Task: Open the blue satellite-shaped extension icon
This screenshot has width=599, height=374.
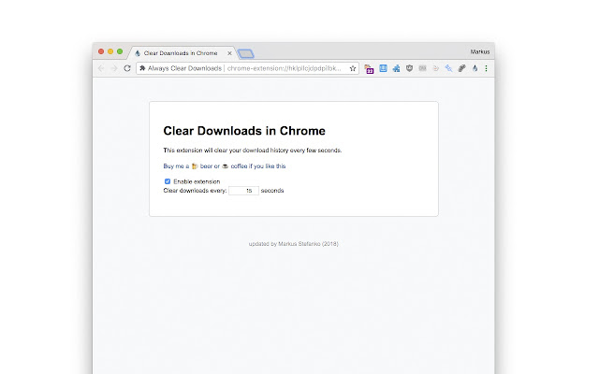Action: (448, 68)
